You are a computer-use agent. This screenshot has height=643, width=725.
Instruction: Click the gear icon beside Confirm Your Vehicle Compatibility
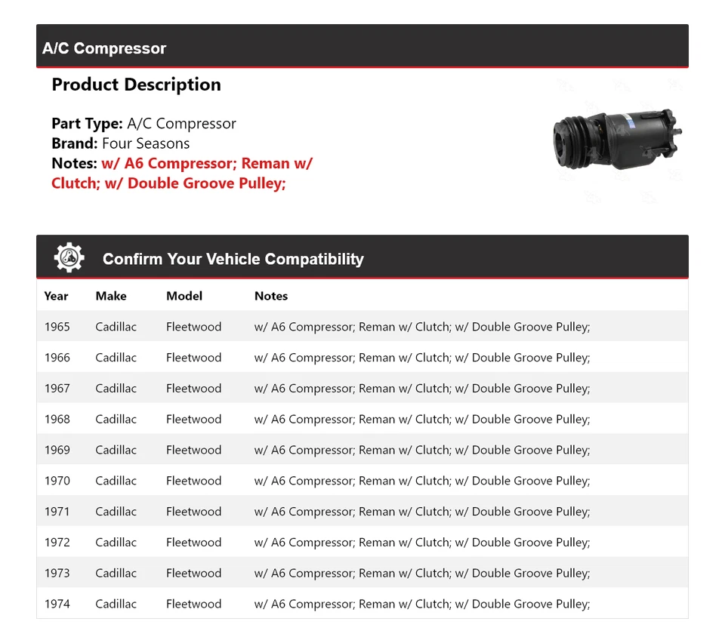pos(69,258)
